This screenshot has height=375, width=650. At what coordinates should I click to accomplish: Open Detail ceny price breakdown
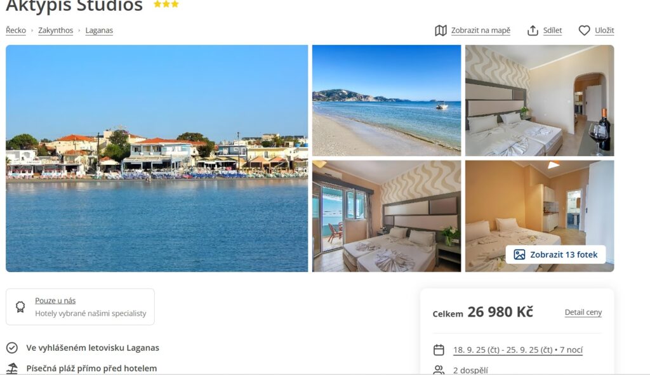pos(583,312)
